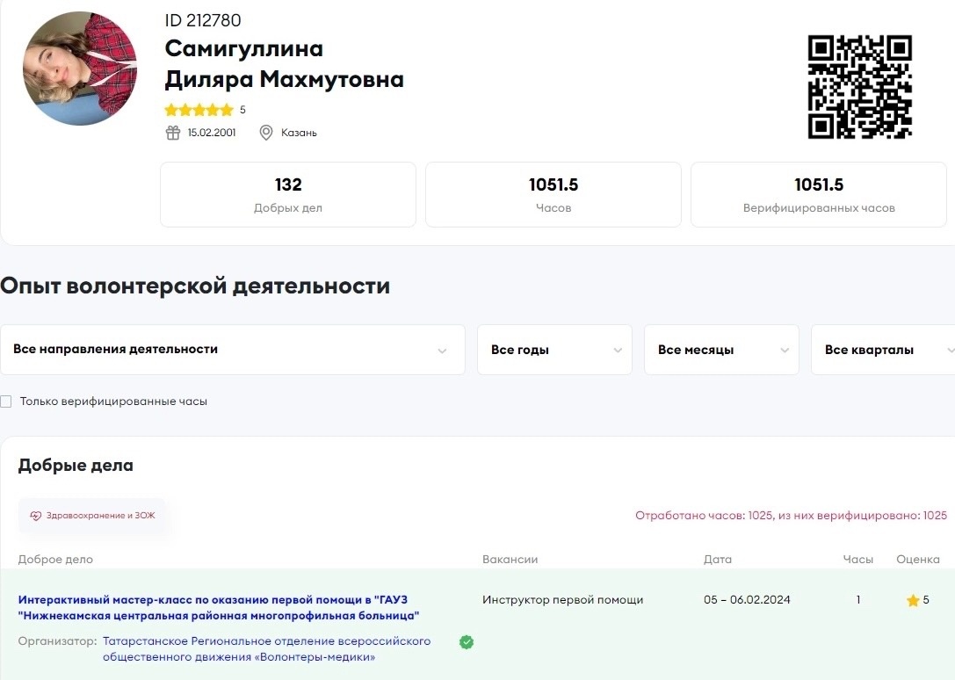Expand the Все годы filter
Viewport: 955px width, 680px height.
(x=554, y=350)
